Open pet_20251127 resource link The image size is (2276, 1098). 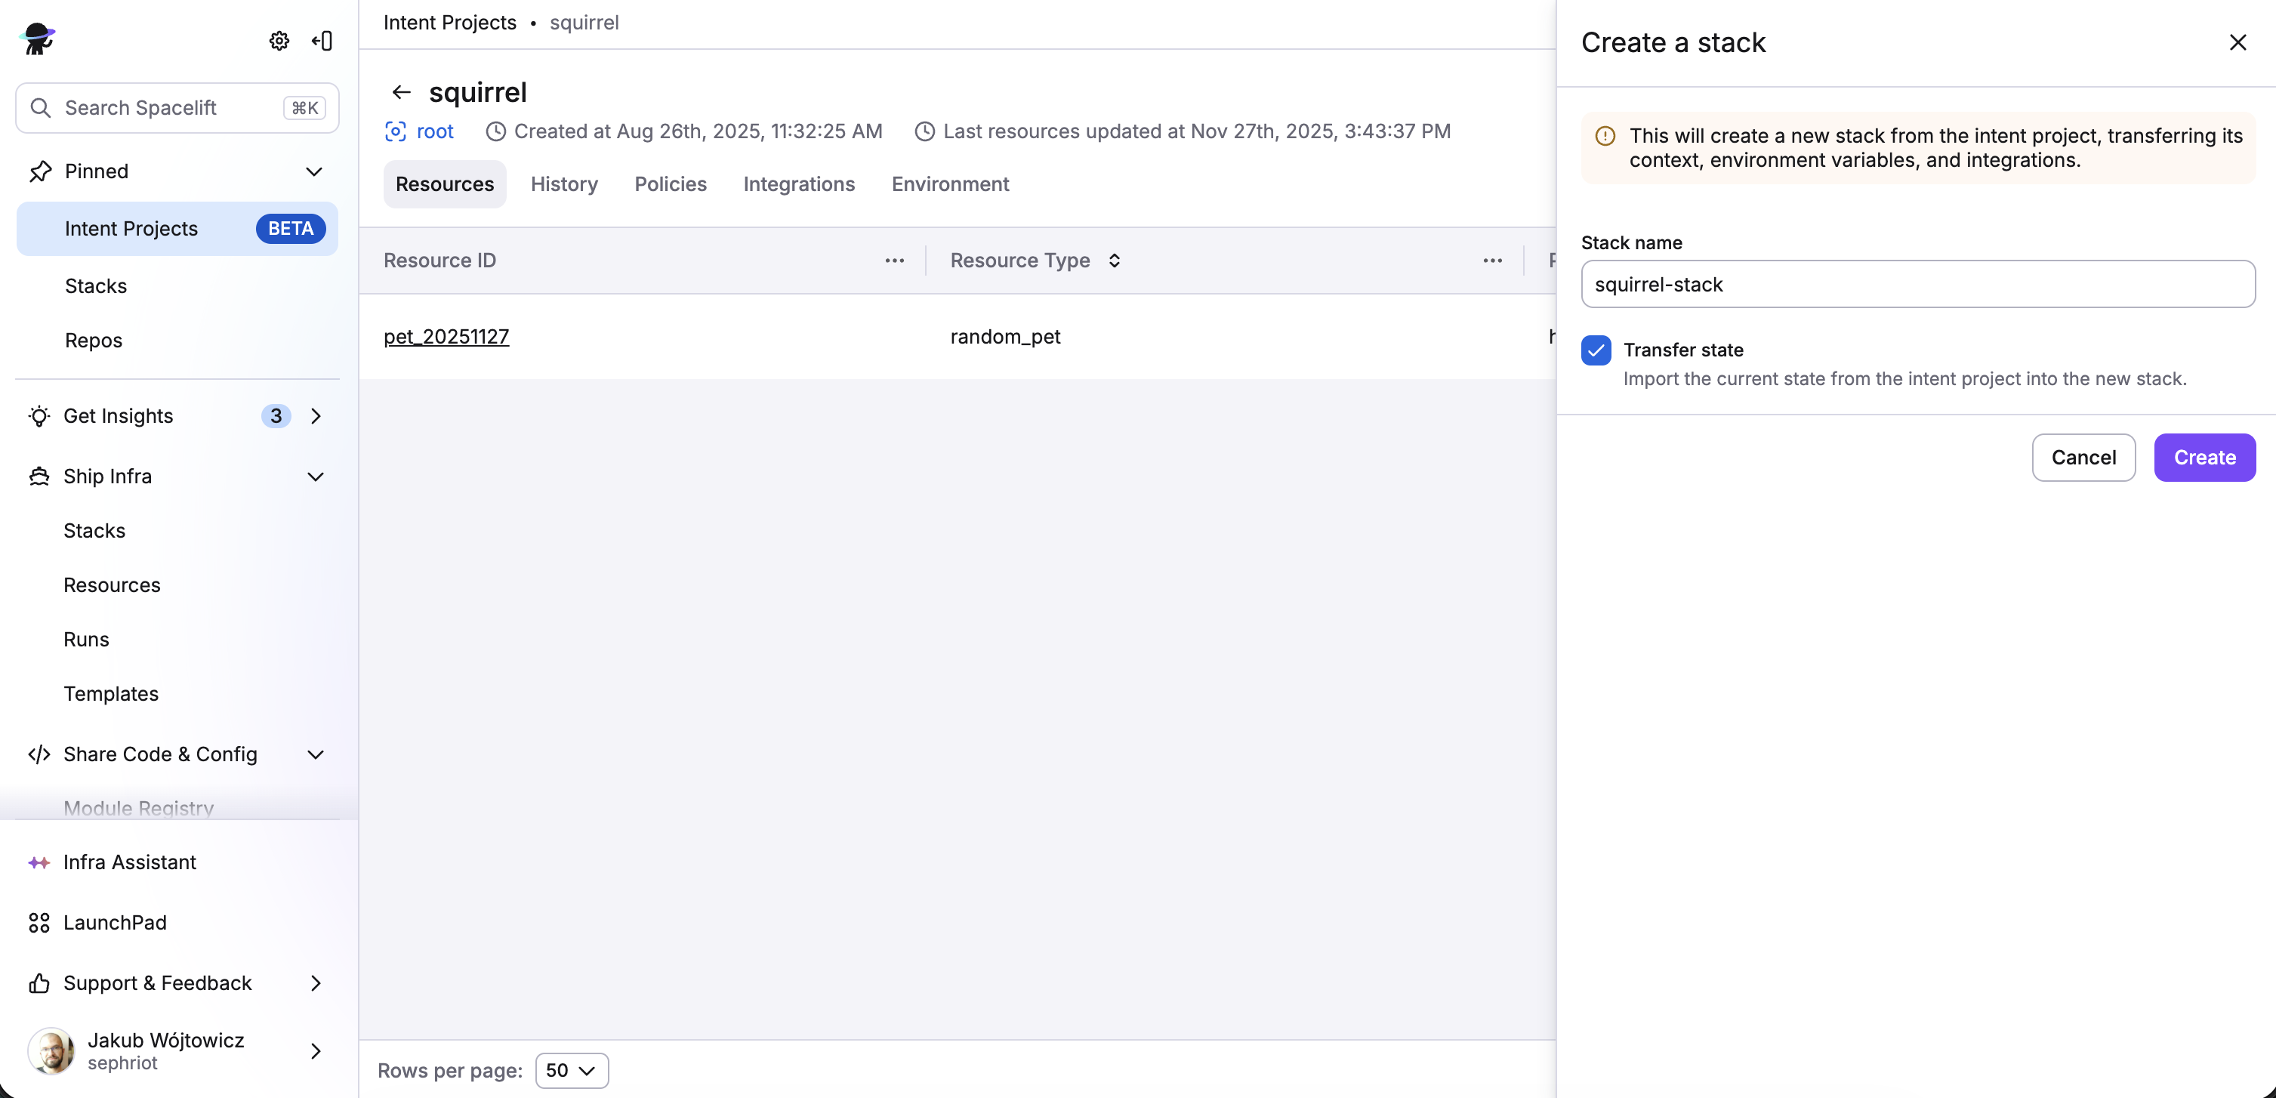(x=446, y=337)
